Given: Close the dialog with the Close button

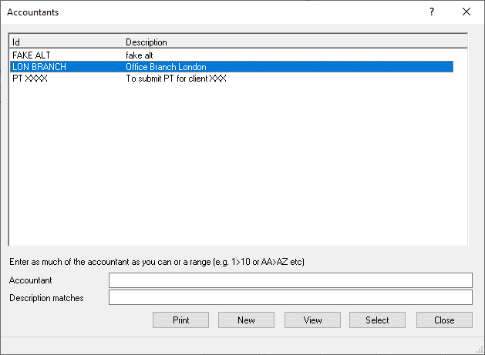Looking at the screenshot, I should 444,320.
